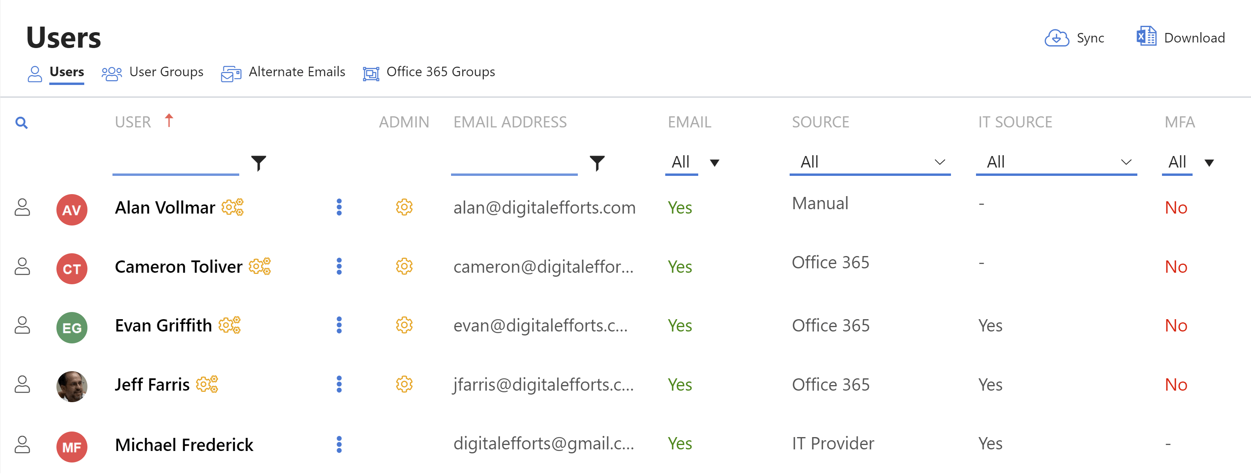This screenshot has height=474, width=1251.
Task: Click the User column filter funnel icon
Action: 258,163
